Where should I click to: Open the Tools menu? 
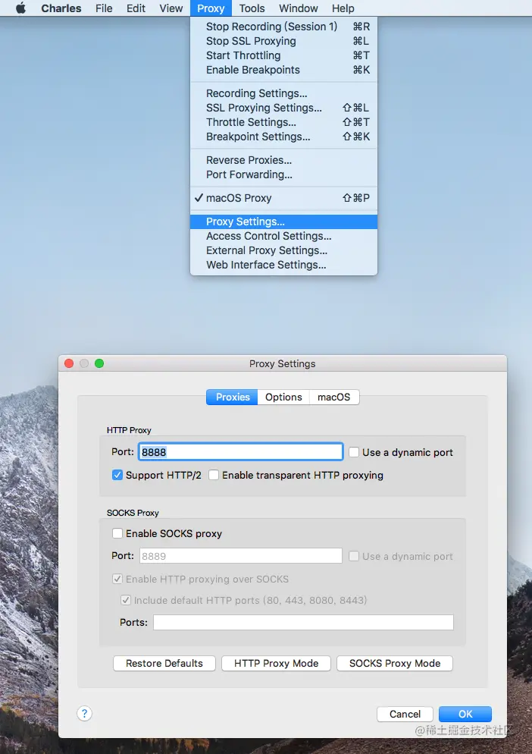[x=252, y=8]
